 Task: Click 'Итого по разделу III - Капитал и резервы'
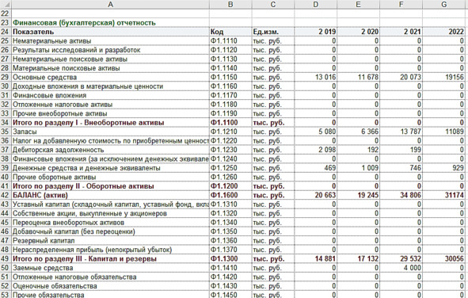pos(110,259)
